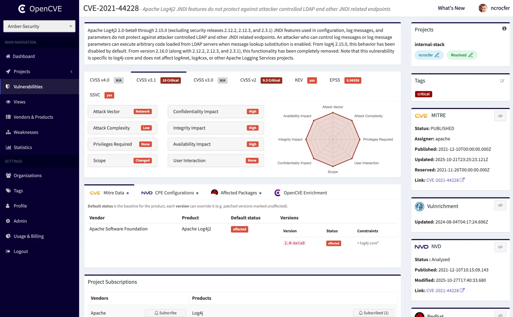The image size is (513, 317).
Task: Subscribe to the Apache vendor
Action: 165,313
